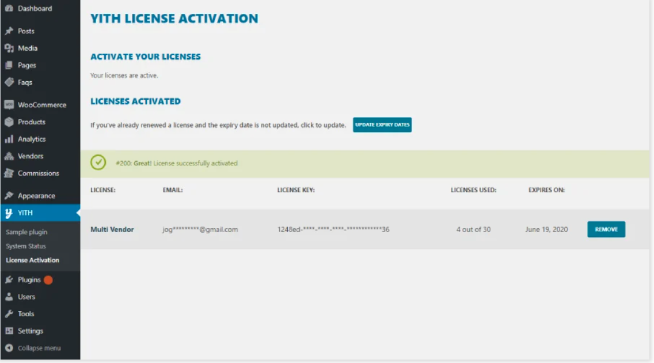The width and height of the screenshot is (654, 363).
Task: Click the Vendors icon in sidebar
Action: pos(9,156)
